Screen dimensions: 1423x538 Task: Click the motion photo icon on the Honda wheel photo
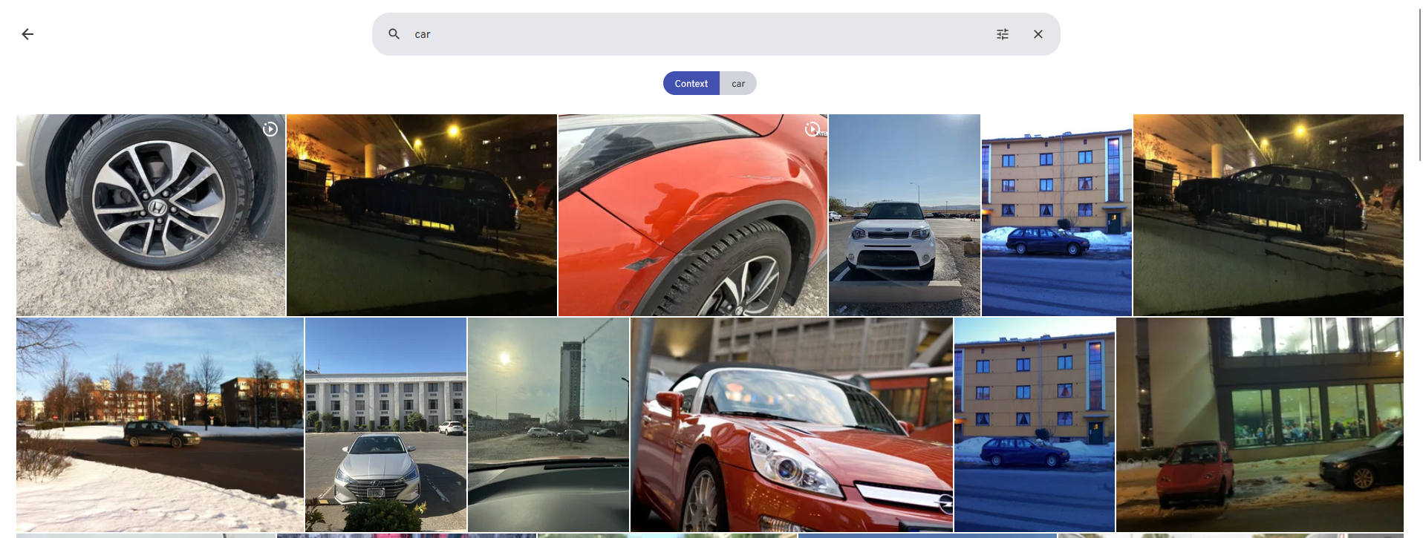coord(270,129)
